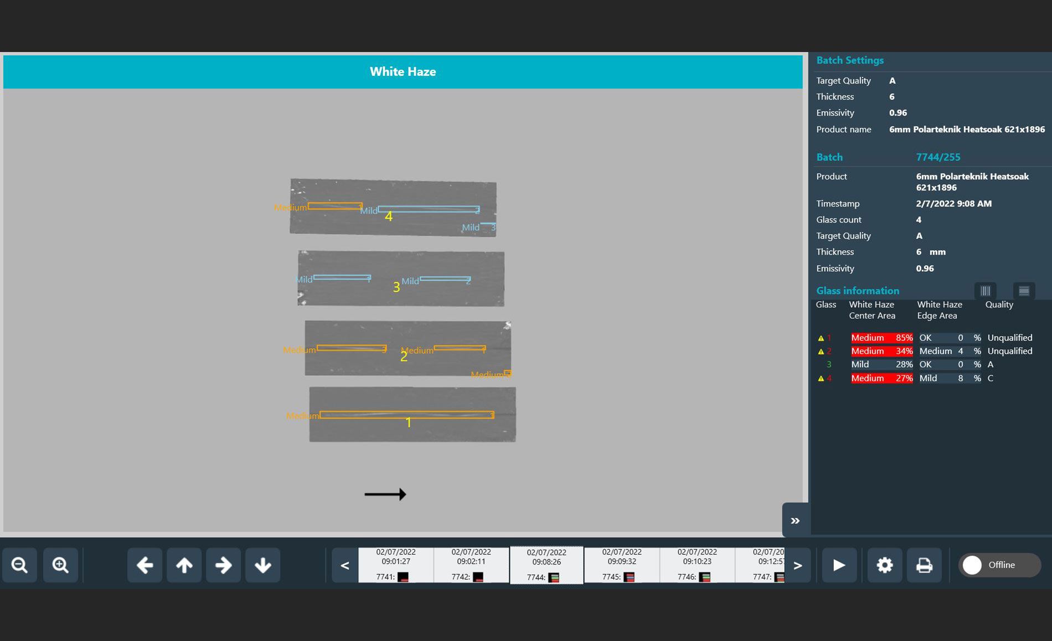Click quality value C for glass 4
The image size is (1052, 641).
[x=991, y=379]
